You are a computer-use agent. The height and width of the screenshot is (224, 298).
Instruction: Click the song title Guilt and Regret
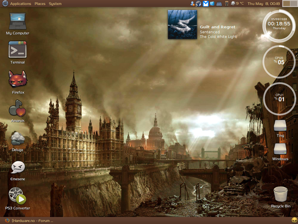[218, 27]
